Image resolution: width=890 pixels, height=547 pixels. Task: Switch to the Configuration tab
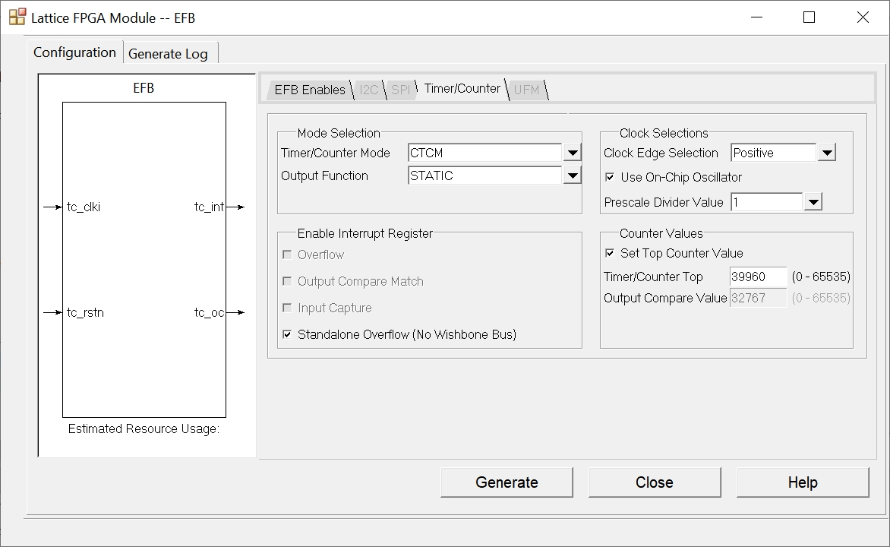coord(74,52)
